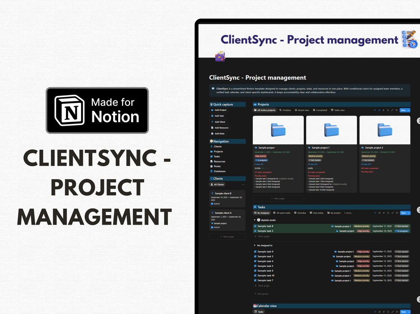420x314 pixels.
Task: Switch to Table view tab
Action: [x=338, y=110]
